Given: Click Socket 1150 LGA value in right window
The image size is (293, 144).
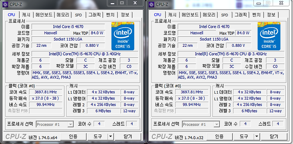Looking at the screenshot, I should point(214,39).
